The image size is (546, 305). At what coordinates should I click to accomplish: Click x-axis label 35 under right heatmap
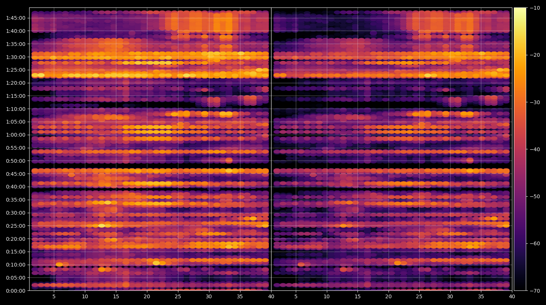point(481,297)
